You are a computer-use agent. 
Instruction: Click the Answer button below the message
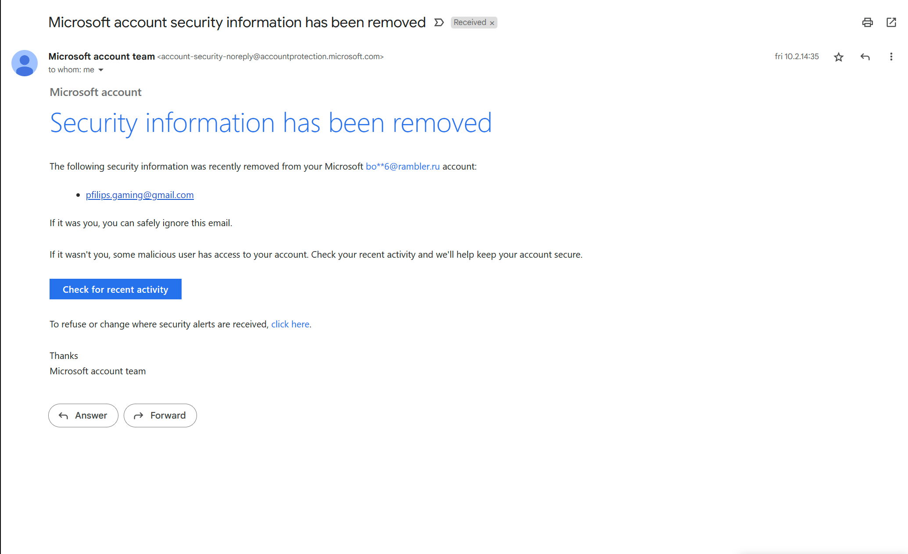(83, 415)
